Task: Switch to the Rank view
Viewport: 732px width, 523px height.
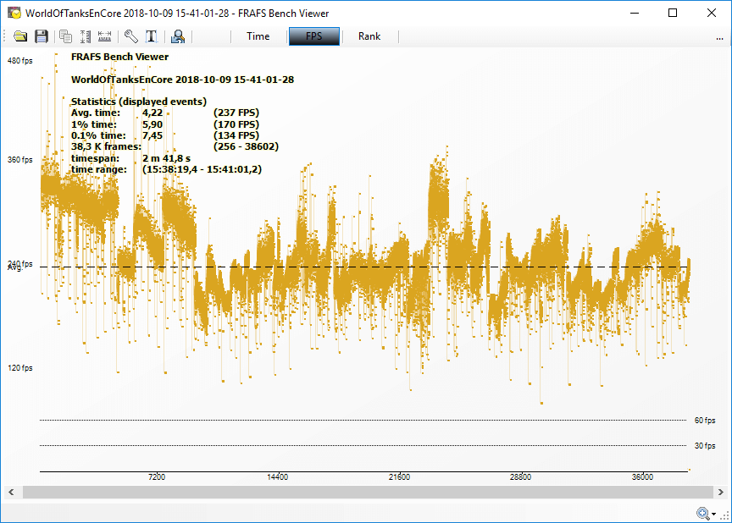Action: (369, 36)
